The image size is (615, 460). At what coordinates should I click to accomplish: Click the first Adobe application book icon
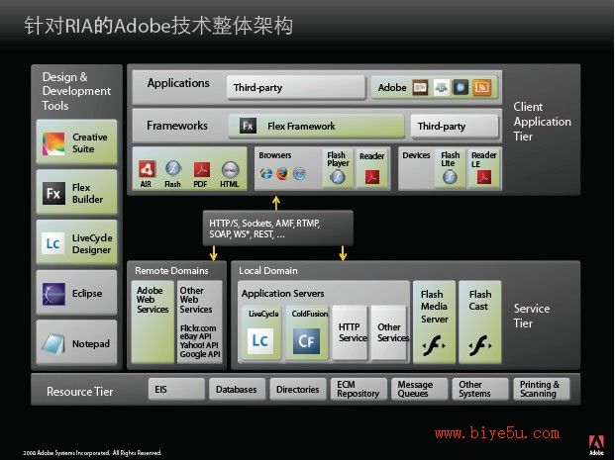(x=420, y=87)
